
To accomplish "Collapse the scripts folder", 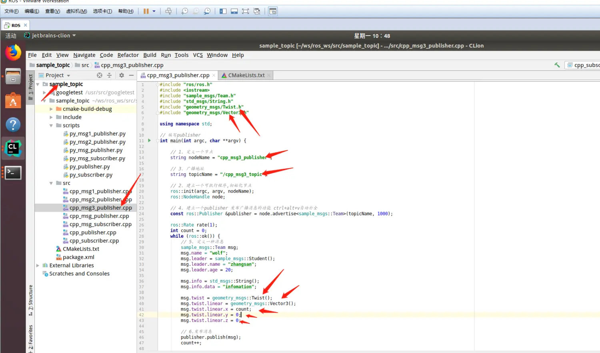I will 51,125.
